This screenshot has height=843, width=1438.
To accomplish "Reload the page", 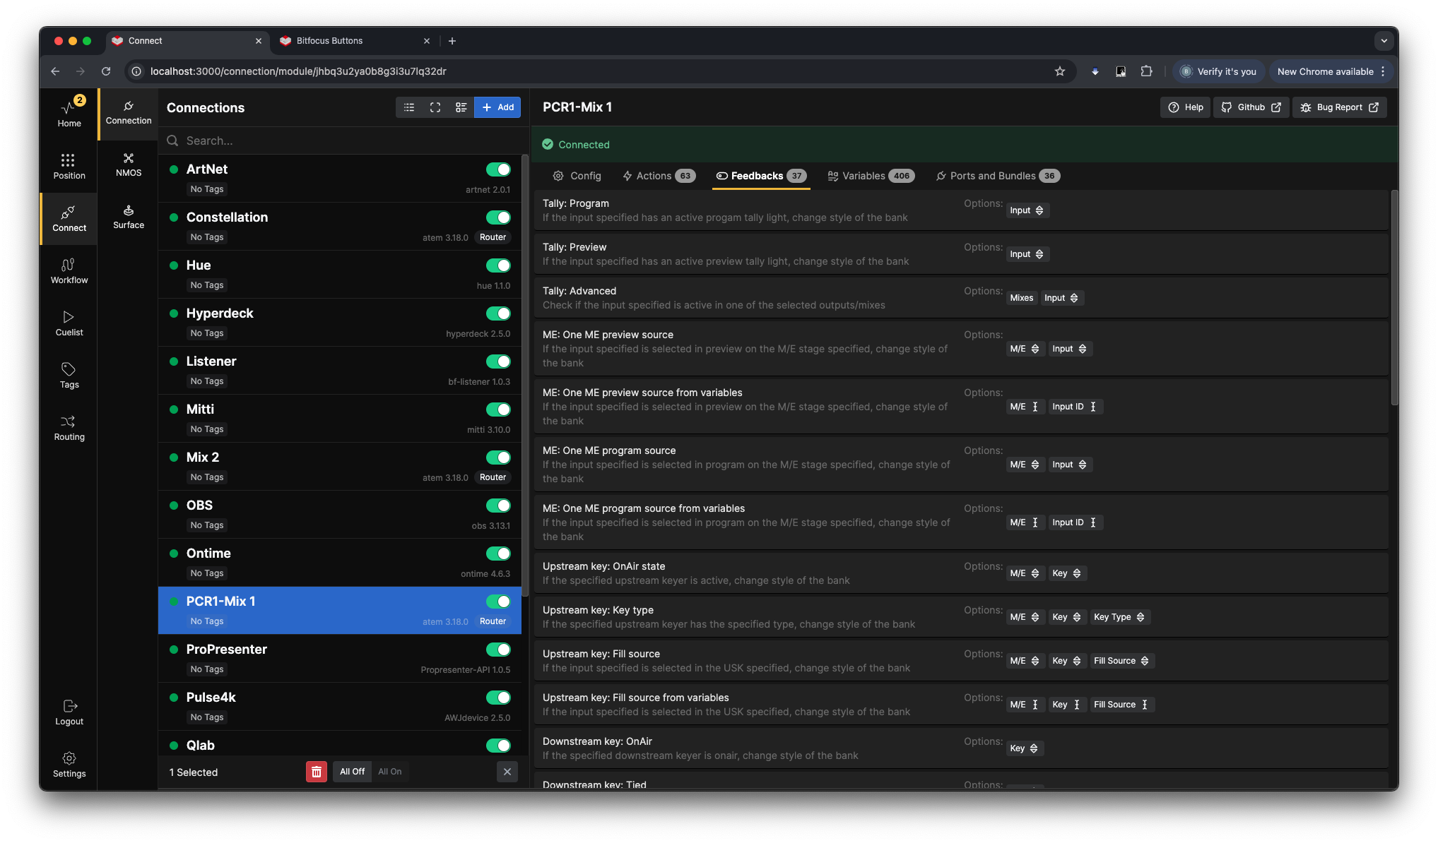I will click(106, 71).
